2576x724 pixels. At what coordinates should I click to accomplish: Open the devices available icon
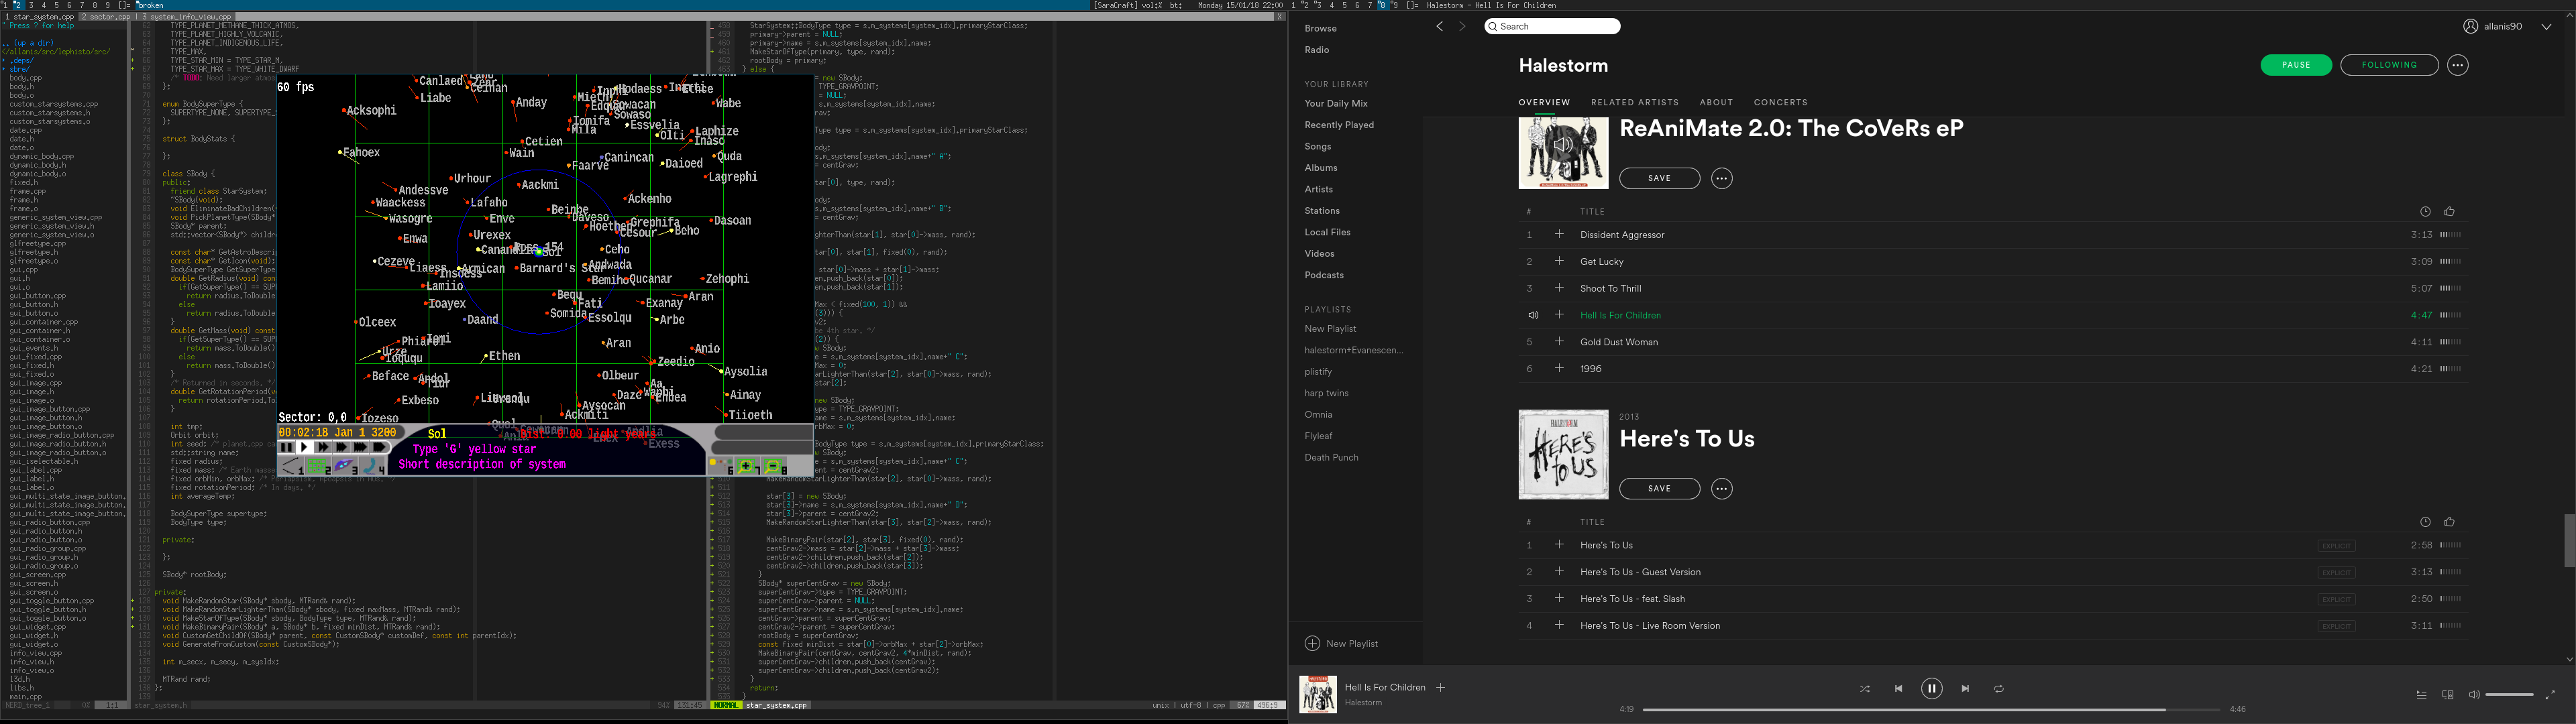(x=2447, y=695)
